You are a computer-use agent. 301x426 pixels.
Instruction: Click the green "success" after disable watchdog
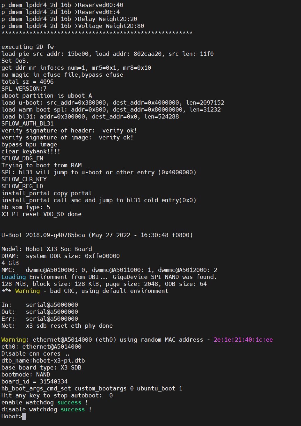[x=73, y=409]
